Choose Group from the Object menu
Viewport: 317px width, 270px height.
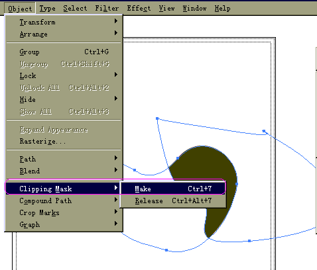[x=64, y=52]
